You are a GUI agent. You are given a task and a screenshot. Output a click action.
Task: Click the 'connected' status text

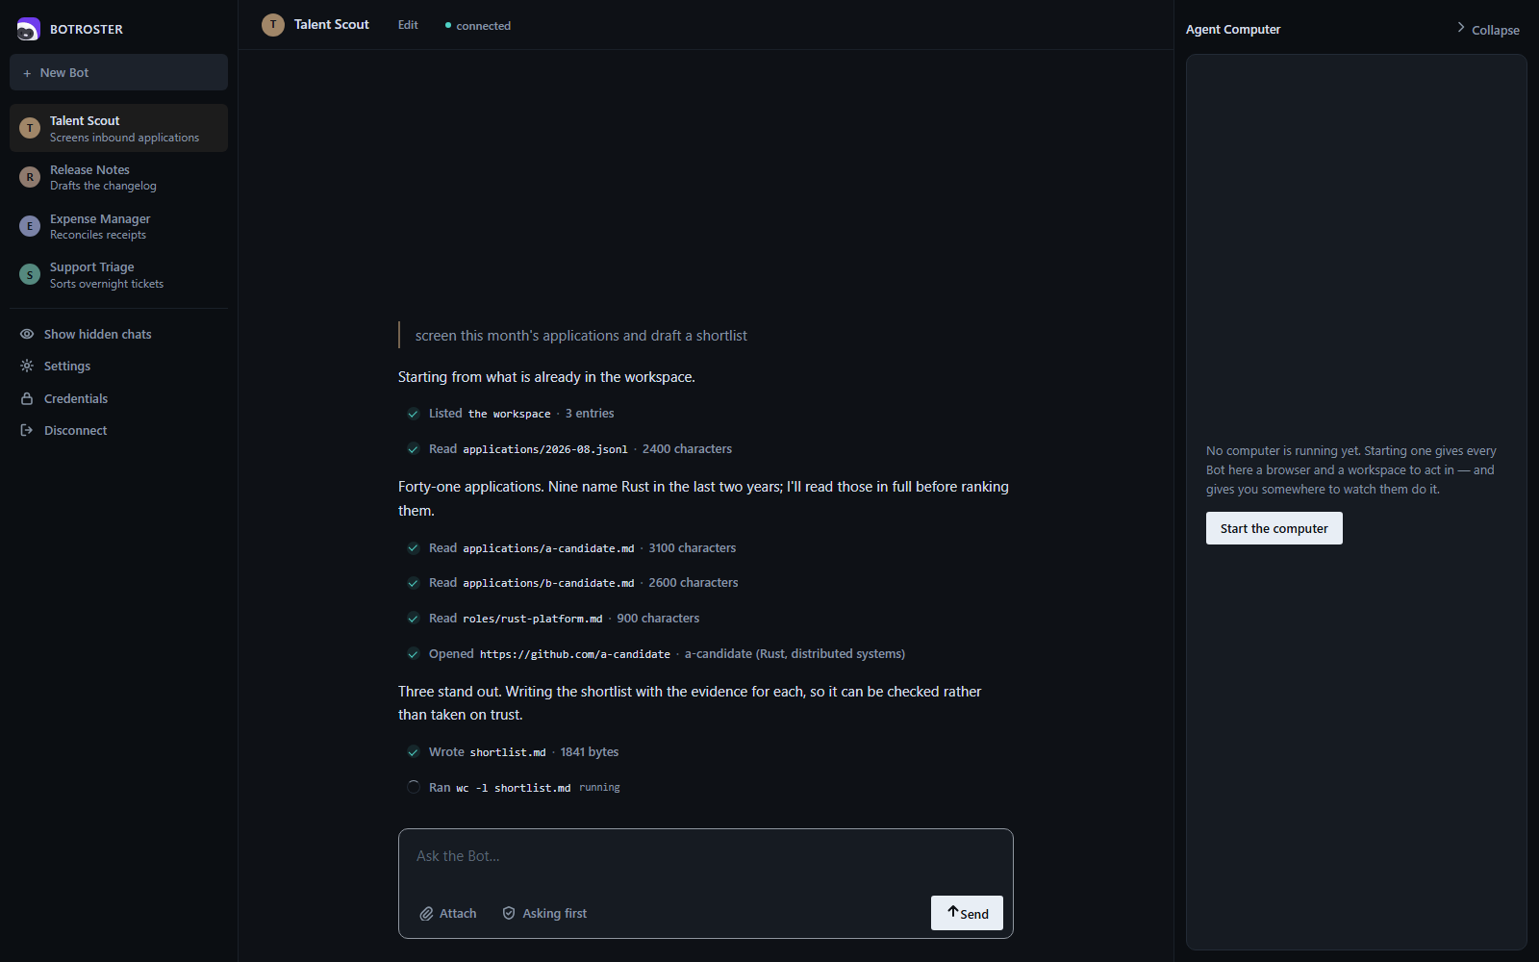point(483,26)
